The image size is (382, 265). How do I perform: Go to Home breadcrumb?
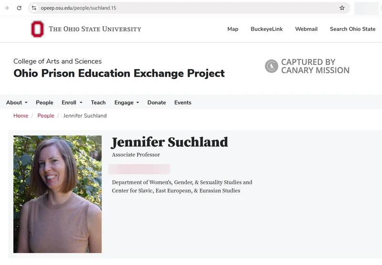pyautogui.click(x=21, y=116)
